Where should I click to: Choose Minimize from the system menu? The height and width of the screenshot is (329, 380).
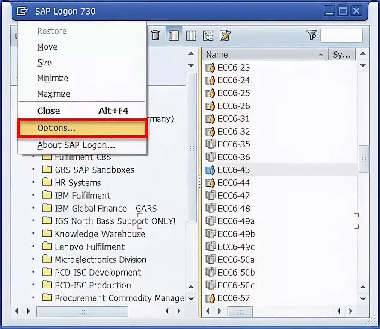pos(83,78)
